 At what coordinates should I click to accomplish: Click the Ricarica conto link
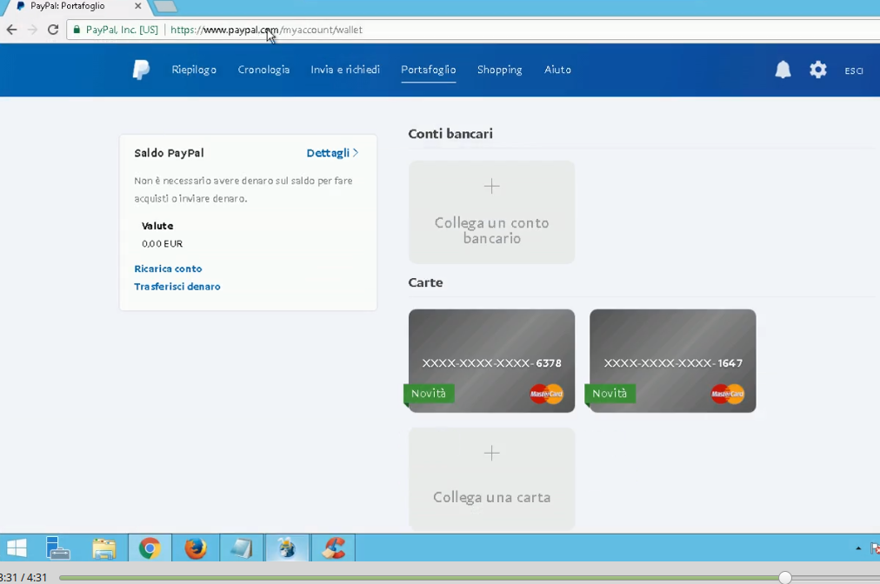[x=168, y=269]
